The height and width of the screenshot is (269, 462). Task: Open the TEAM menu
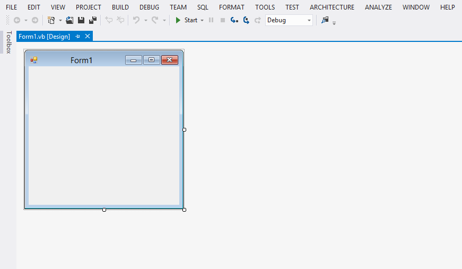[178, 7]
